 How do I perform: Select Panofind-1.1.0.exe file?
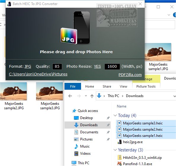[x=138, y=164]
